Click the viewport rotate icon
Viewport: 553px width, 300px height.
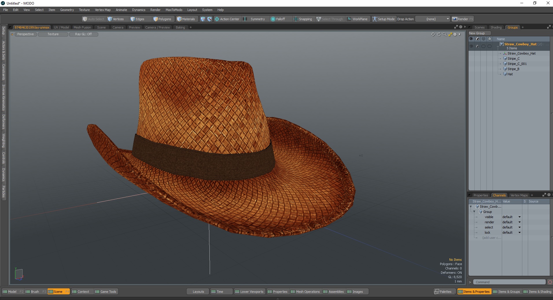439,34
